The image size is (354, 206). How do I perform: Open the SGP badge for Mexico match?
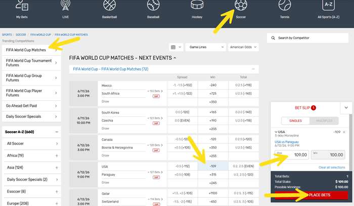click(x=156, y=96)
